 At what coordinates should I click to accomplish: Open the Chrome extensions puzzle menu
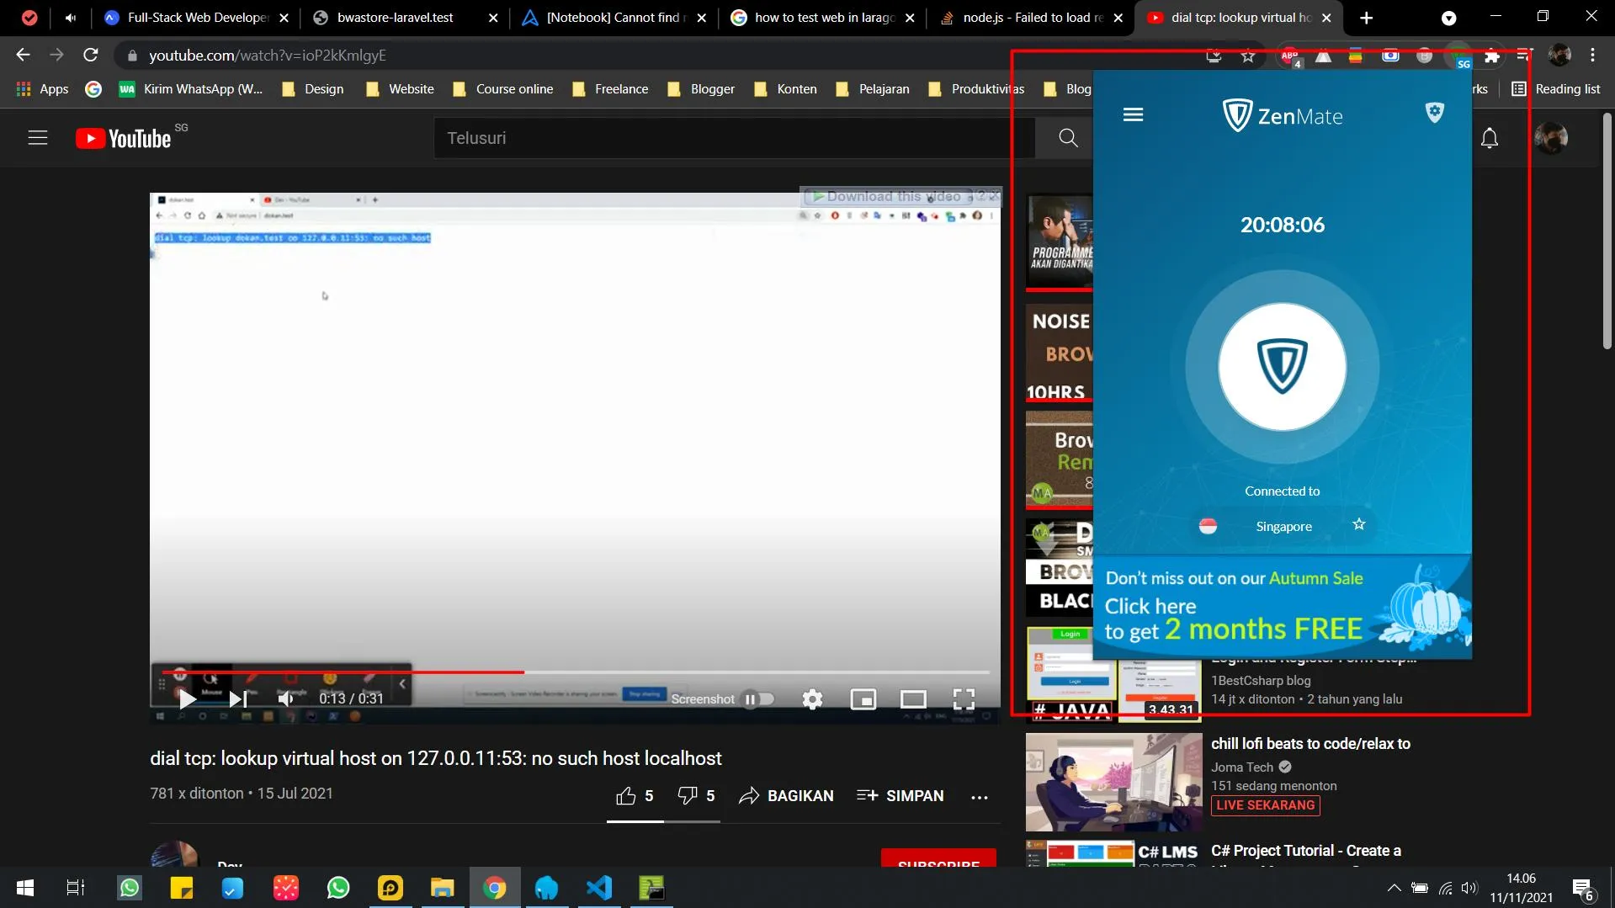click(x=1492, y=56)
